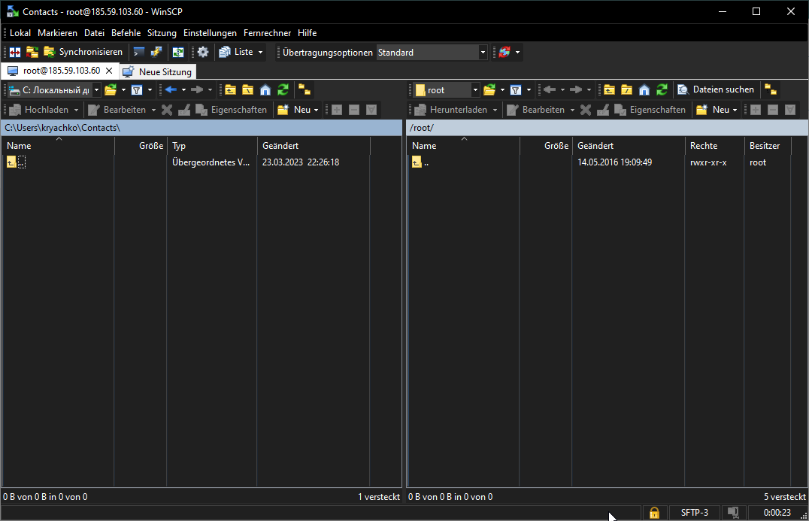
Task: Expand the Hochladen dropdown arrow
Action: [x=76, y=110]
